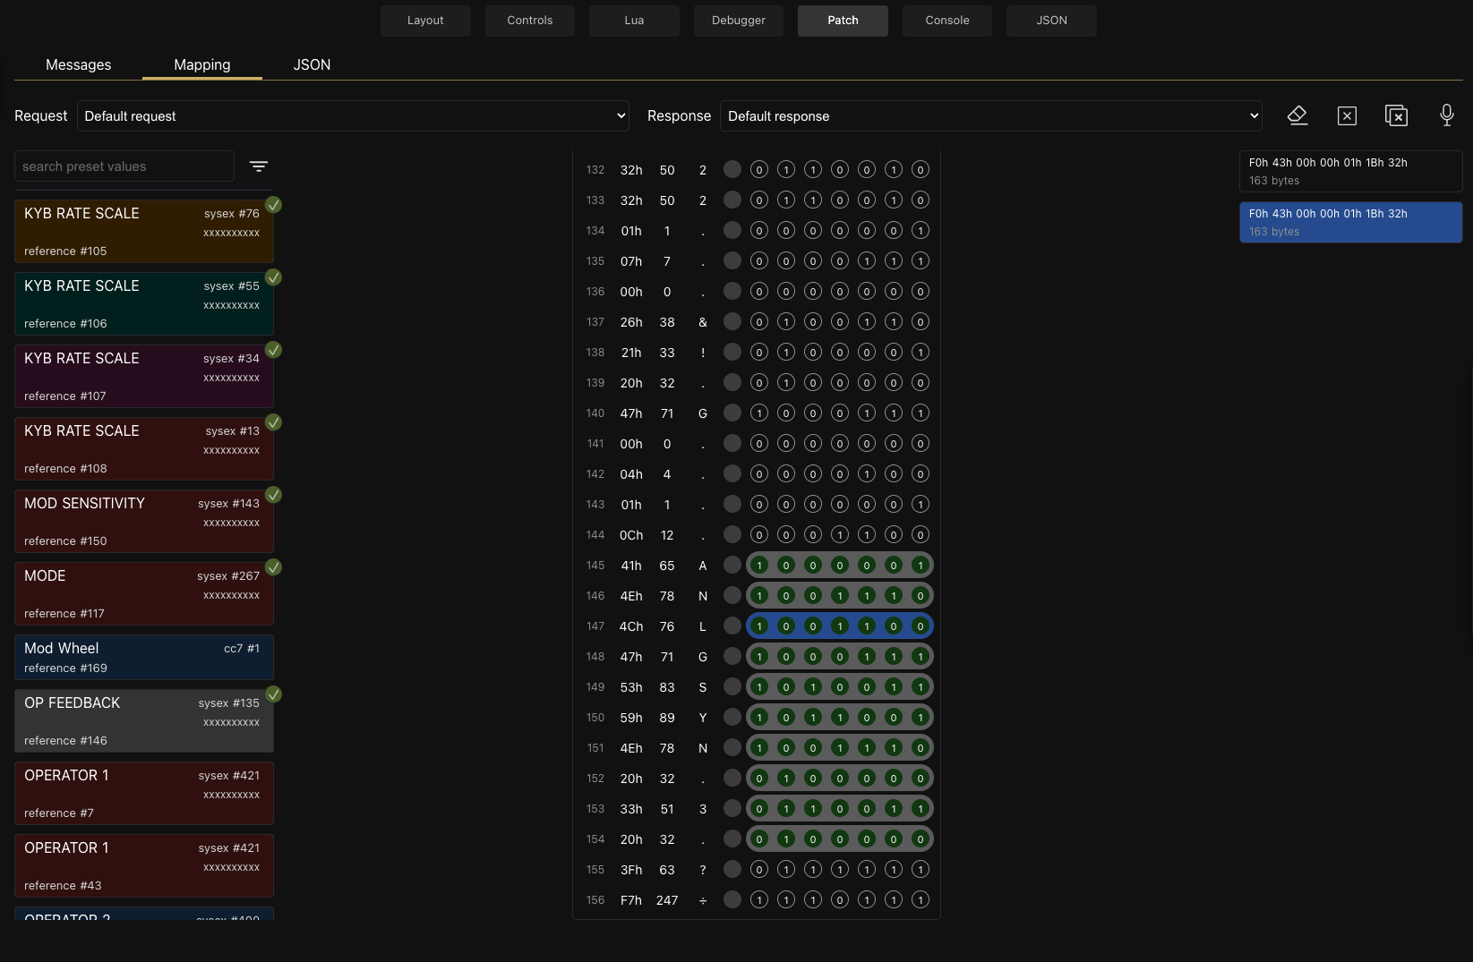Image resolution: width=1473 pixels, height=962 pixels.
Task: Select the blue highlighted 163 bytes response
Action: 1350,221
